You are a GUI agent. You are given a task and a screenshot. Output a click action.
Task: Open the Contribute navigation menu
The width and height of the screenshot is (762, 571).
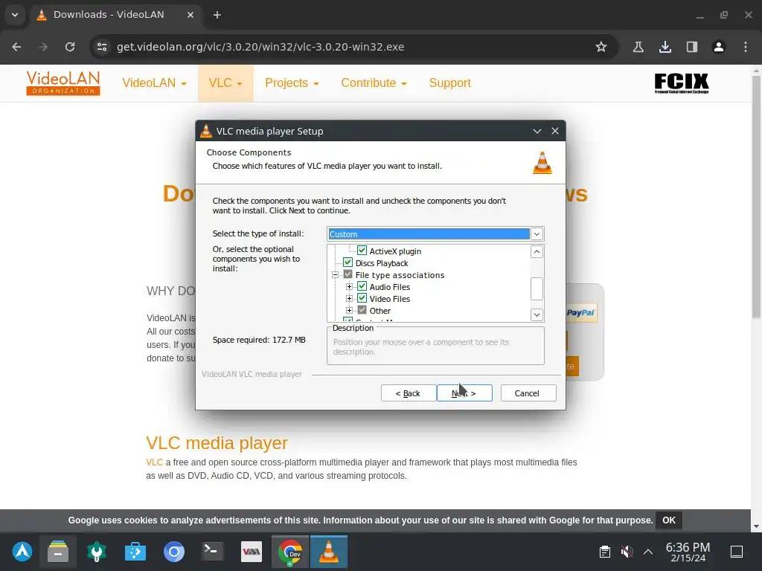pos(374,83)
